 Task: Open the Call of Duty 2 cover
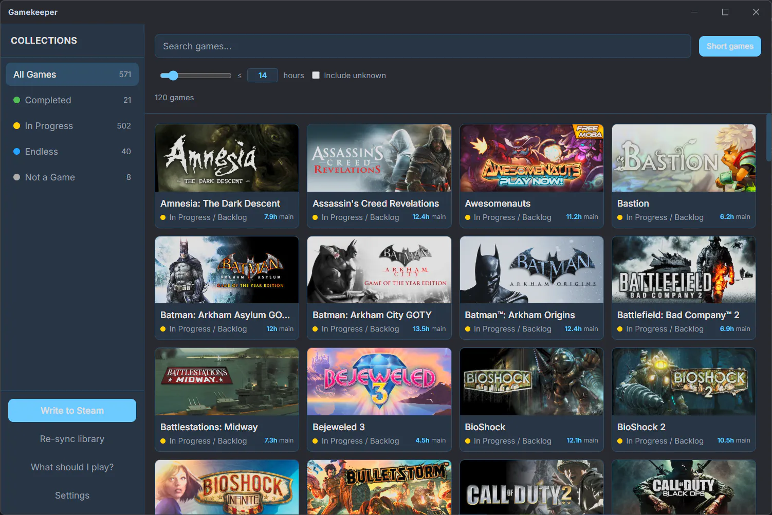[x=531, y=487]
